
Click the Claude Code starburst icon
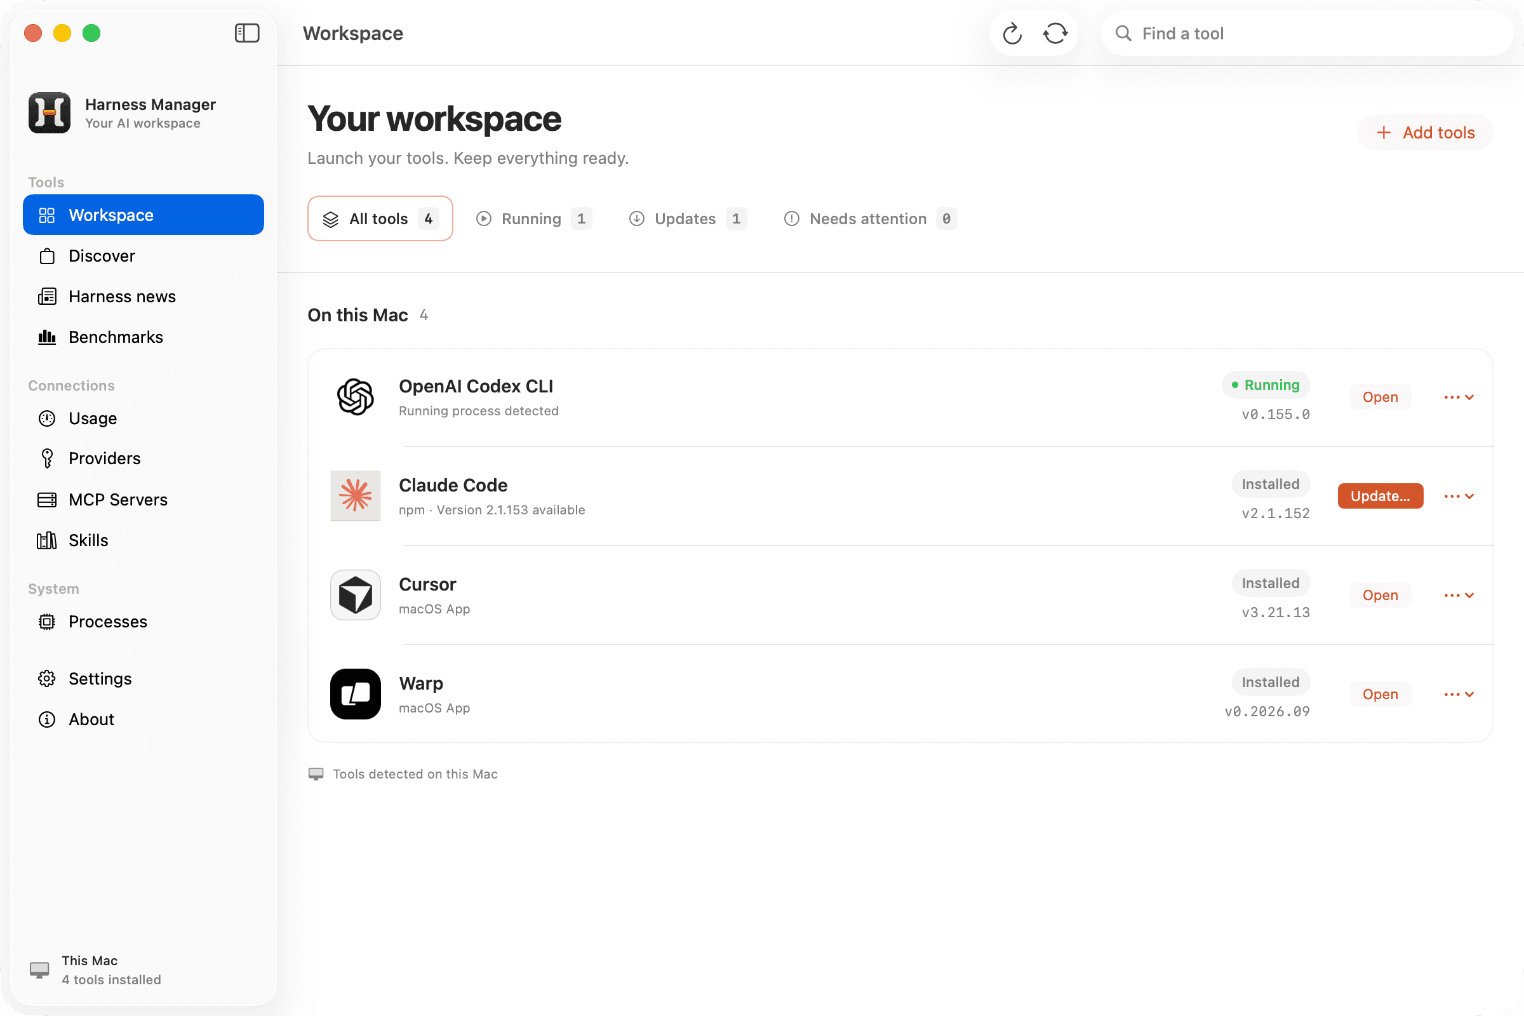pyautogui.click(x=355, y=496)
